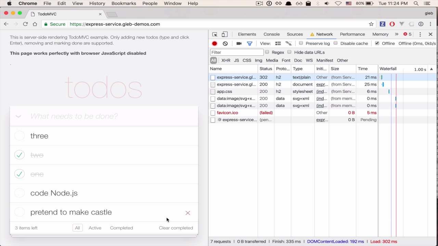The image size is (438, 246).
Task: Switch to the Console tab
Action: click(272, 34)
